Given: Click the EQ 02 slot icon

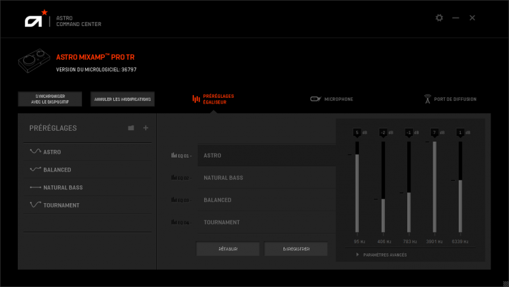Looking at the screenshot, I should point(174,178).
